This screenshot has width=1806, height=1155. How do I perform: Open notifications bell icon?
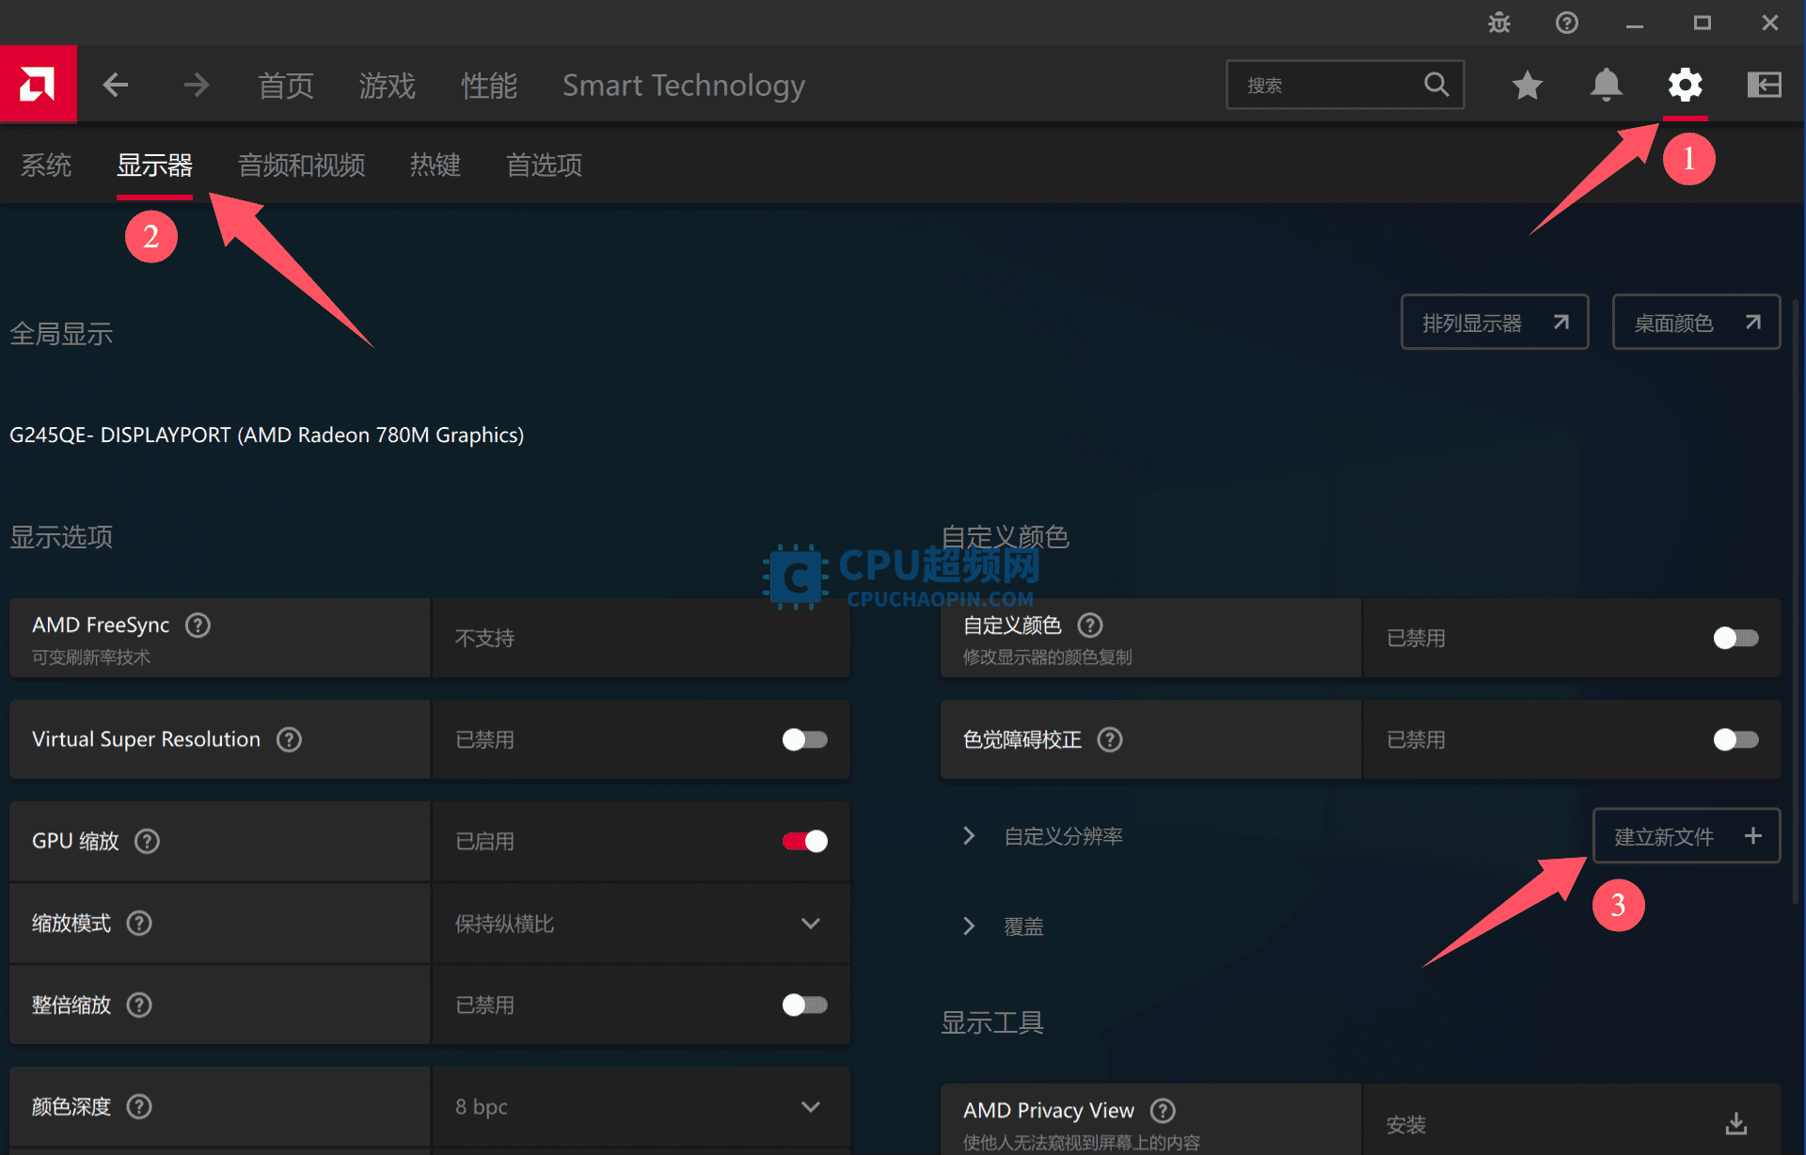tap(1607, 86)
